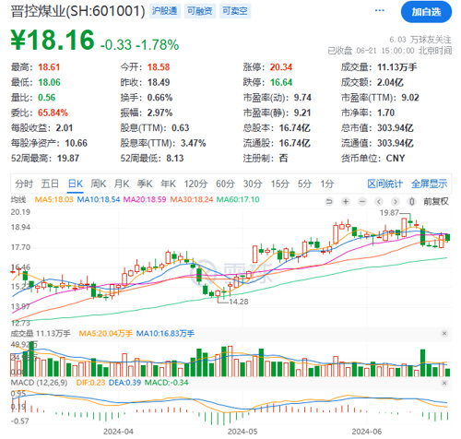Viewport: 461px width, 439px height.
Task: Close the 成交量 volume indicator panel
Action: pyautogui.click(x=444, y=334)
